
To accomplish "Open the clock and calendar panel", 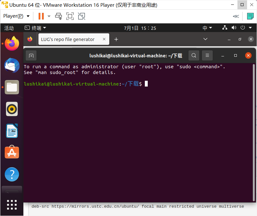I will pos(140,28).
